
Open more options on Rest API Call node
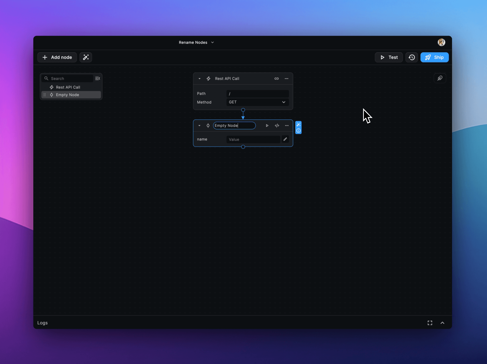coord(286,78)
